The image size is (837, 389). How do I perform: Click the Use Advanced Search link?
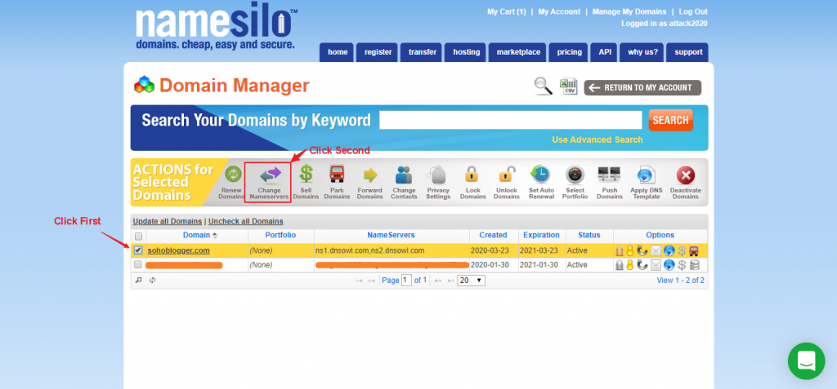[x=597, y=139]
